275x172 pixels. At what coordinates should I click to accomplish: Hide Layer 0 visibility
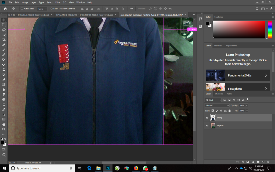click(x=207, y=126)
